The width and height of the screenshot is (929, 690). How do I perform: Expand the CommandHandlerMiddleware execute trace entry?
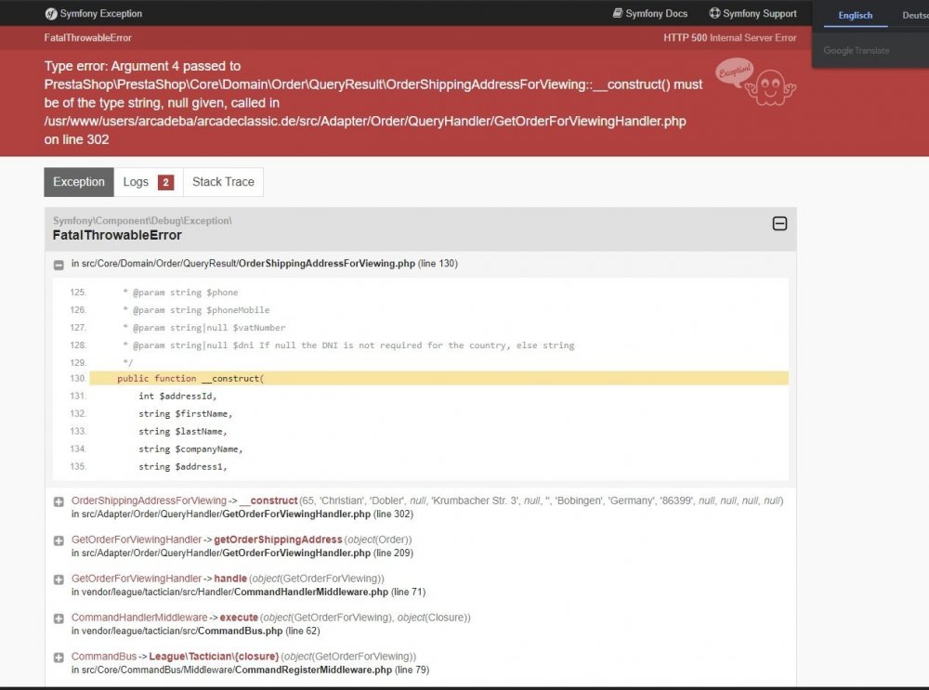[59, 618]
